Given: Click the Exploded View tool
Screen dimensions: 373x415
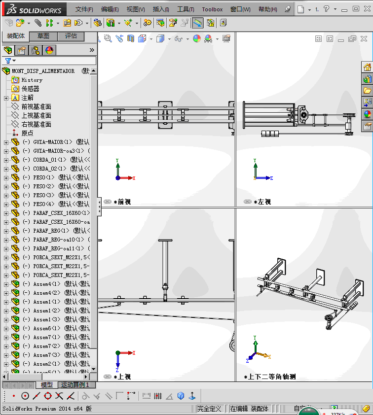Looking at the screenshot, I should pos(173,23).
